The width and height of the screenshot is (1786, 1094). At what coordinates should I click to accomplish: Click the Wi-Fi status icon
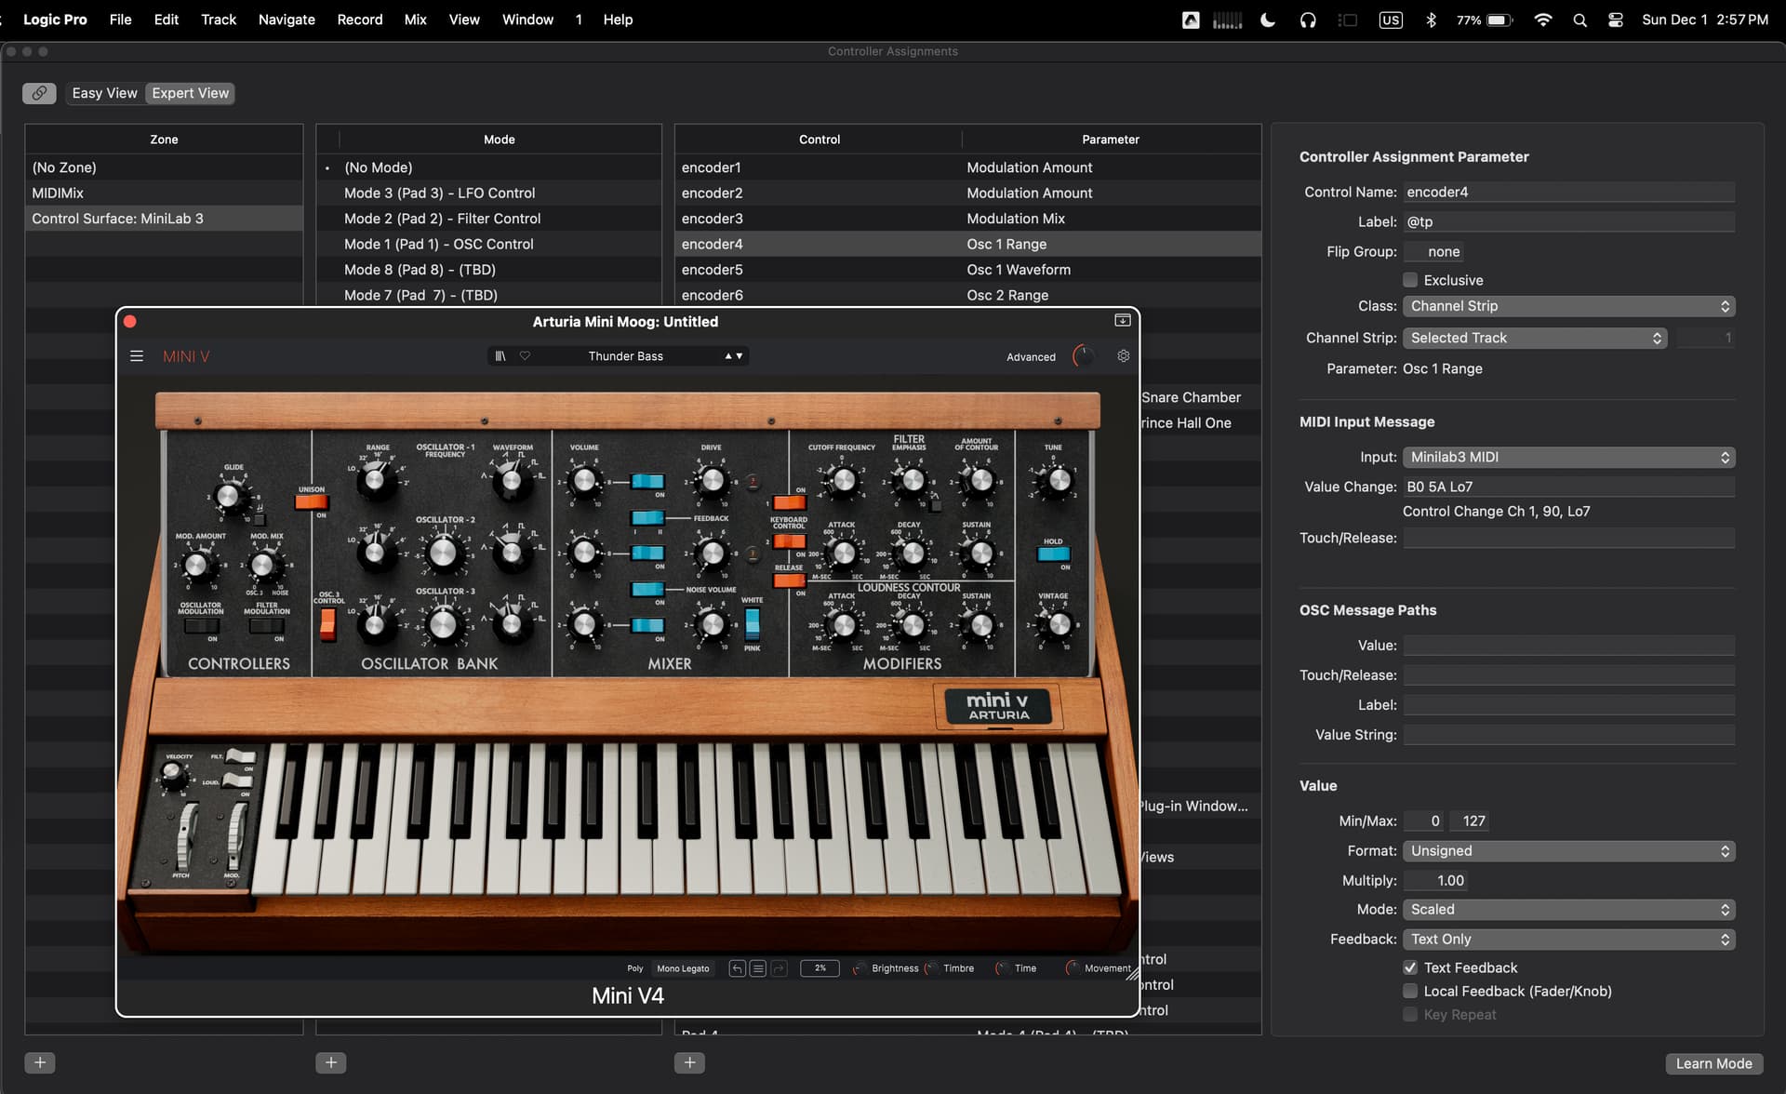pyautogui.click(x=1543, y=20)
